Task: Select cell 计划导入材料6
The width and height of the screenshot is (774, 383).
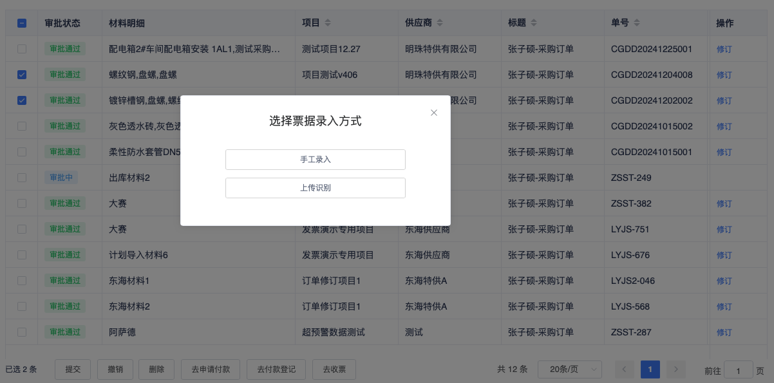Action: [138, 255]
